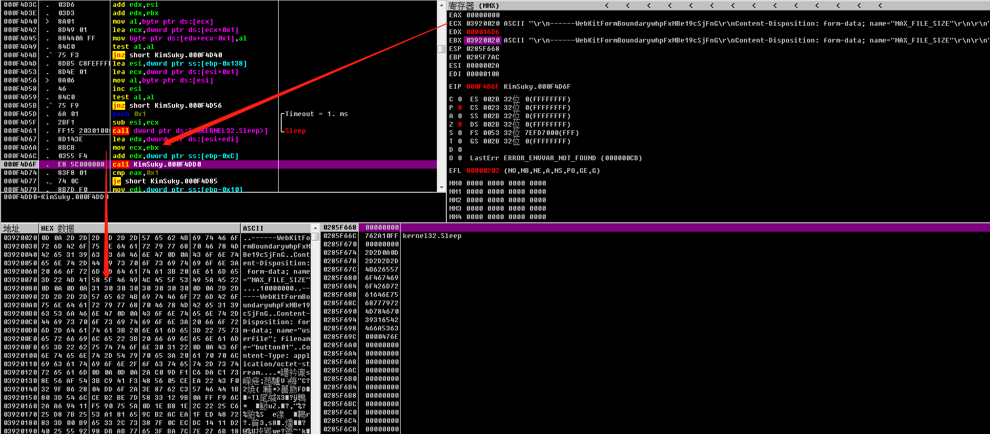Click the T flag in registers

(455, 141)
